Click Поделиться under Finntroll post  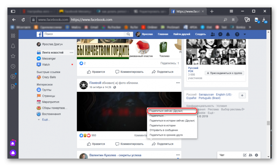[x=163, y=144]
